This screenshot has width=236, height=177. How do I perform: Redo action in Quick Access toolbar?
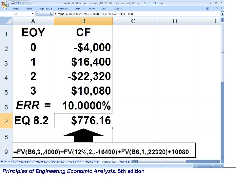click(x=25, y=3)
